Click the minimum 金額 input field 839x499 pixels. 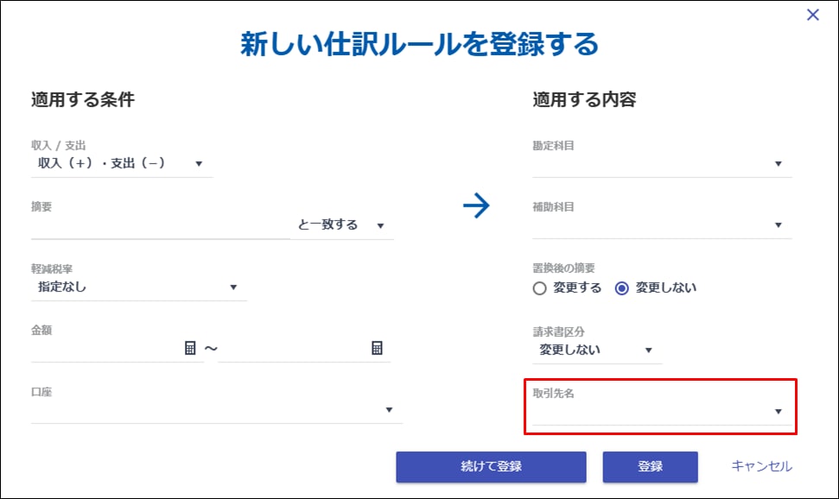(x=104, y=349)
